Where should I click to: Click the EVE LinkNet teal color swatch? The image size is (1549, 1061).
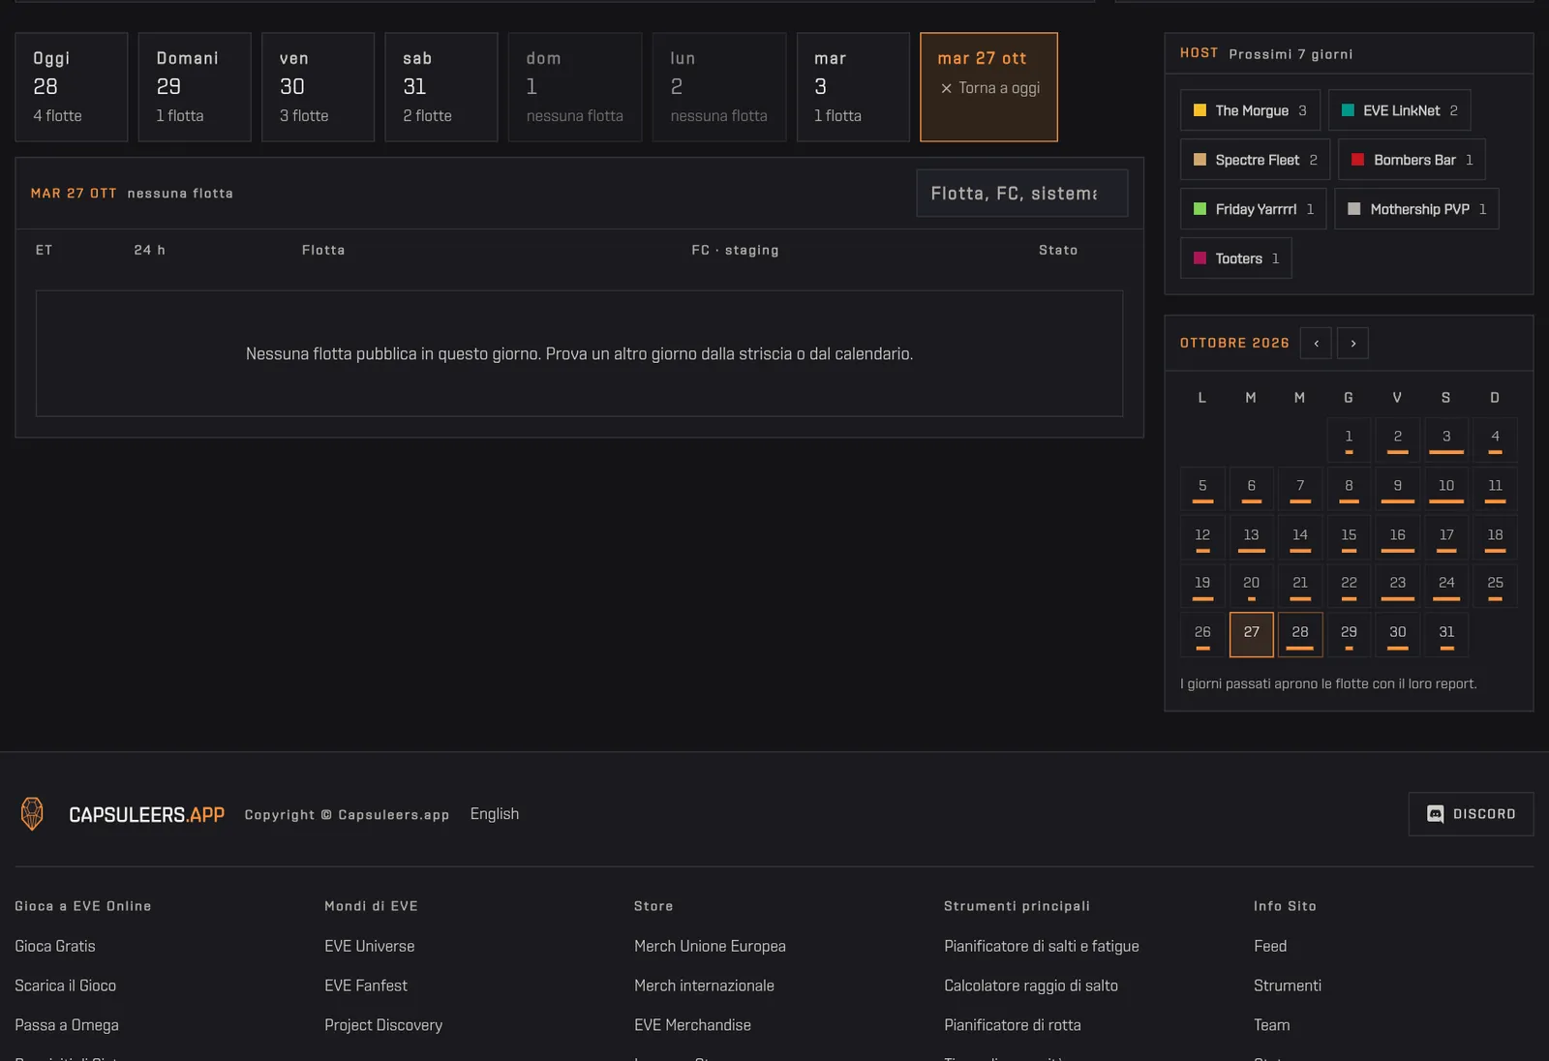tap(1348, 110)
